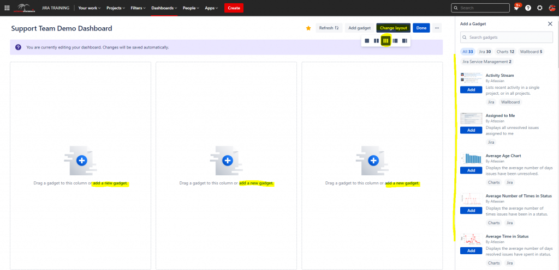Focus the top Search field
Viewport: 559px width, 270px height.
[480, 8]
